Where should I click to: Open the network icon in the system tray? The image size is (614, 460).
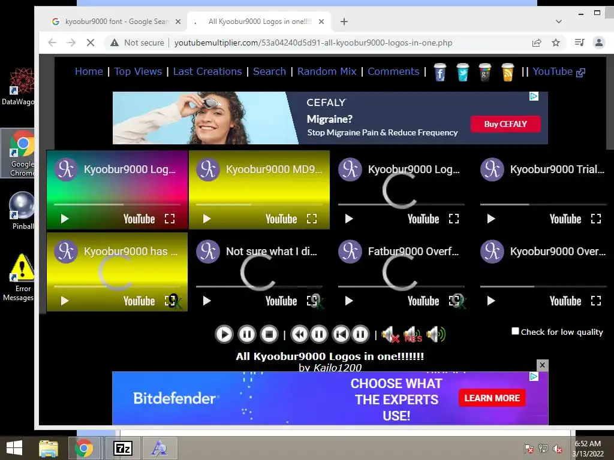pos(543,449)
